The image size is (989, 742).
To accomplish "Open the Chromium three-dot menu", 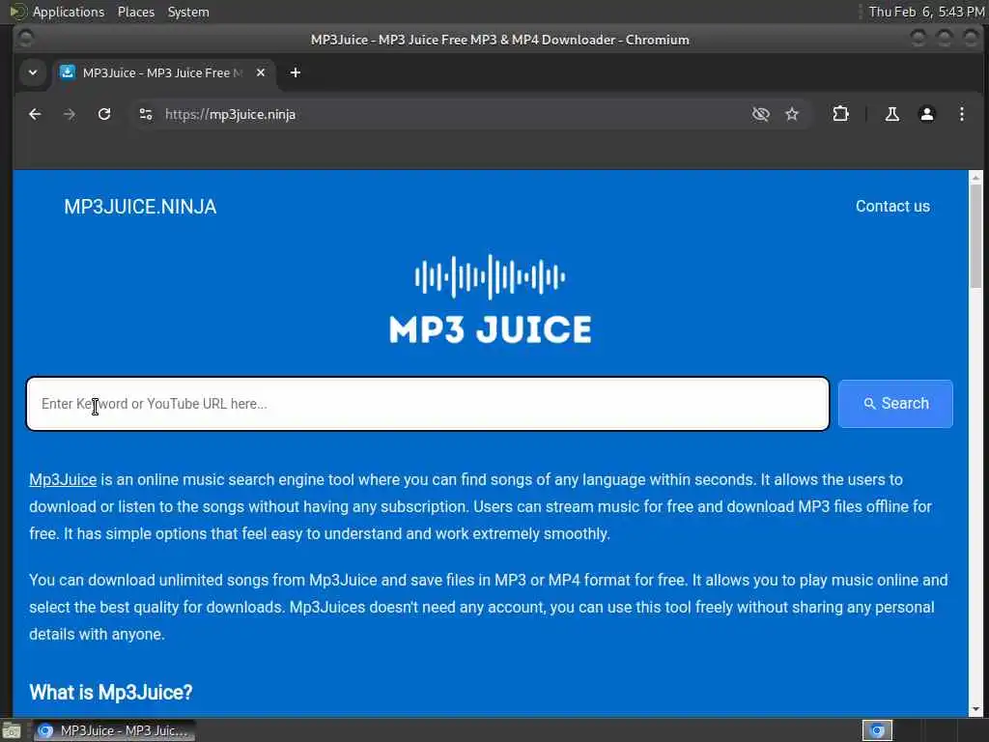I will pyautogui.click(x=961, y=114).
